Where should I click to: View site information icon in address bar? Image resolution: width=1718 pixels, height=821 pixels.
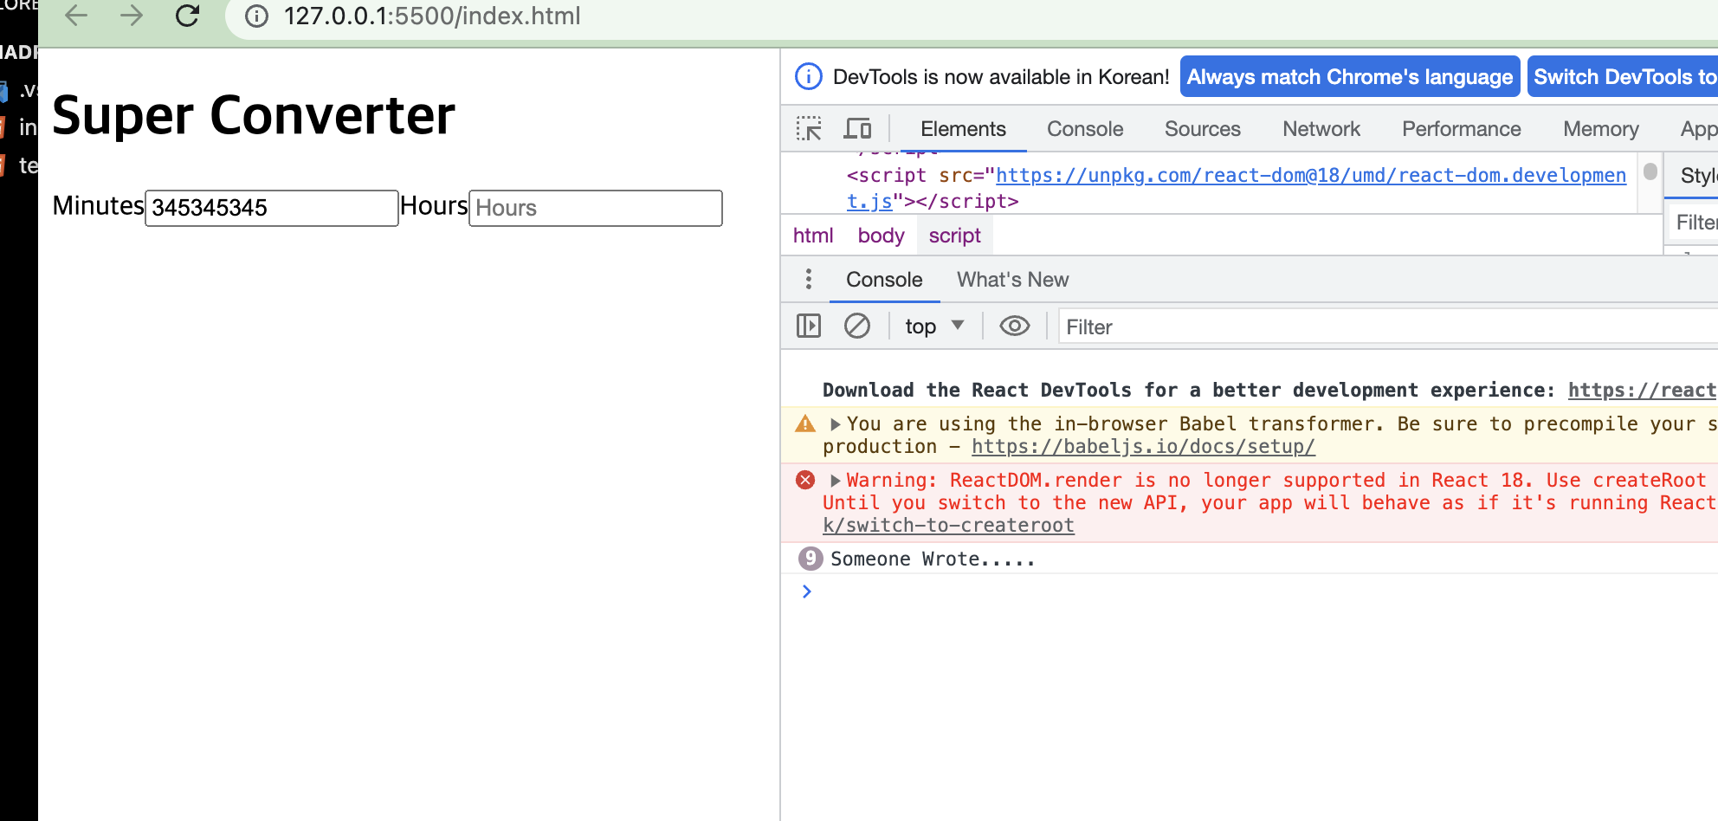click(x=256, y=16)
